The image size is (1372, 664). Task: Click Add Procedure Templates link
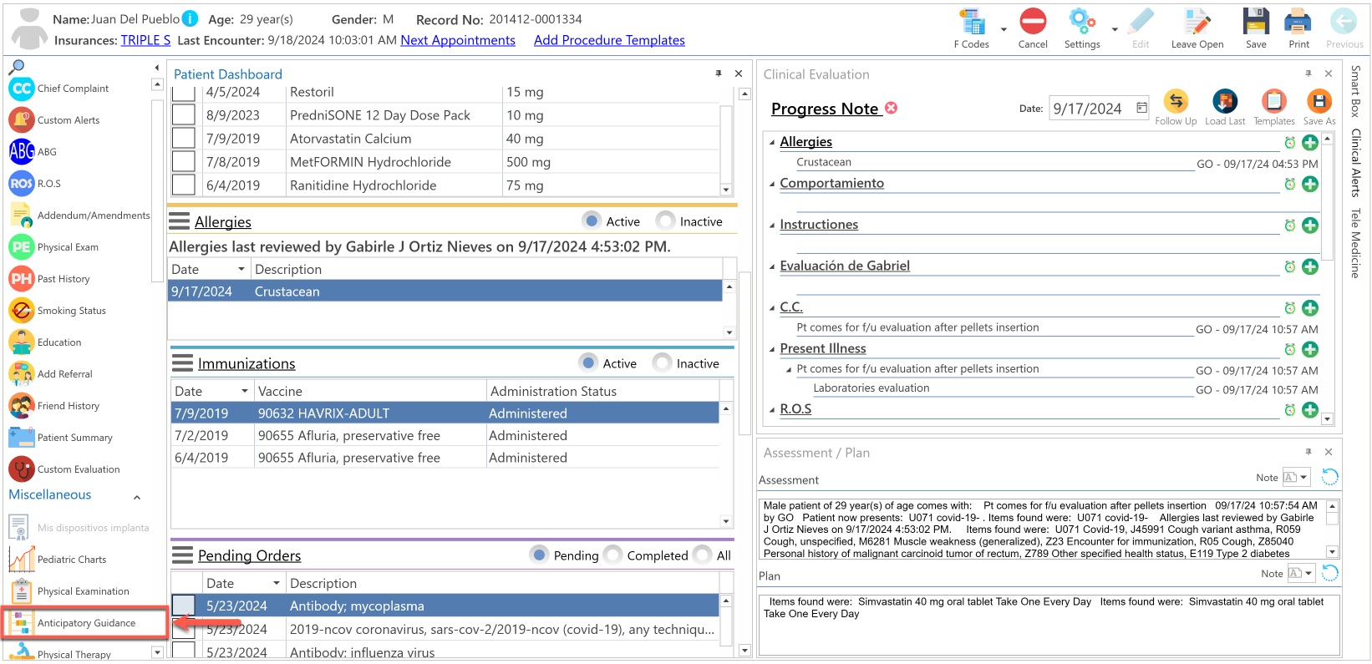point(609,40)
